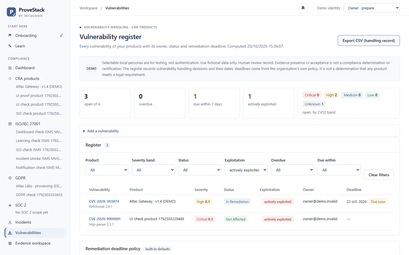409x255 pixels.
Task: Select Atlas Labs processing item in sidebar
Action: click(39, 186)
